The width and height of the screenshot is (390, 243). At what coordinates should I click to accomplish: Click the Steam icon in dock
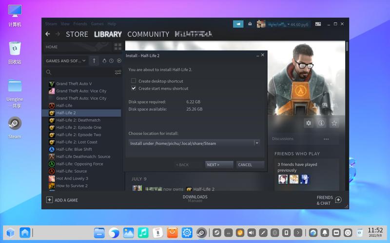click(x=201, y=233)
